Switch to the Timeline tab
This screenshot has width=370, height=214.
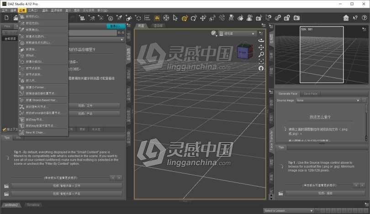[33, 205]
